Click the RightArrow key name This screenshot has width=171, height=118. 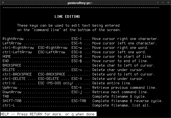13,39
